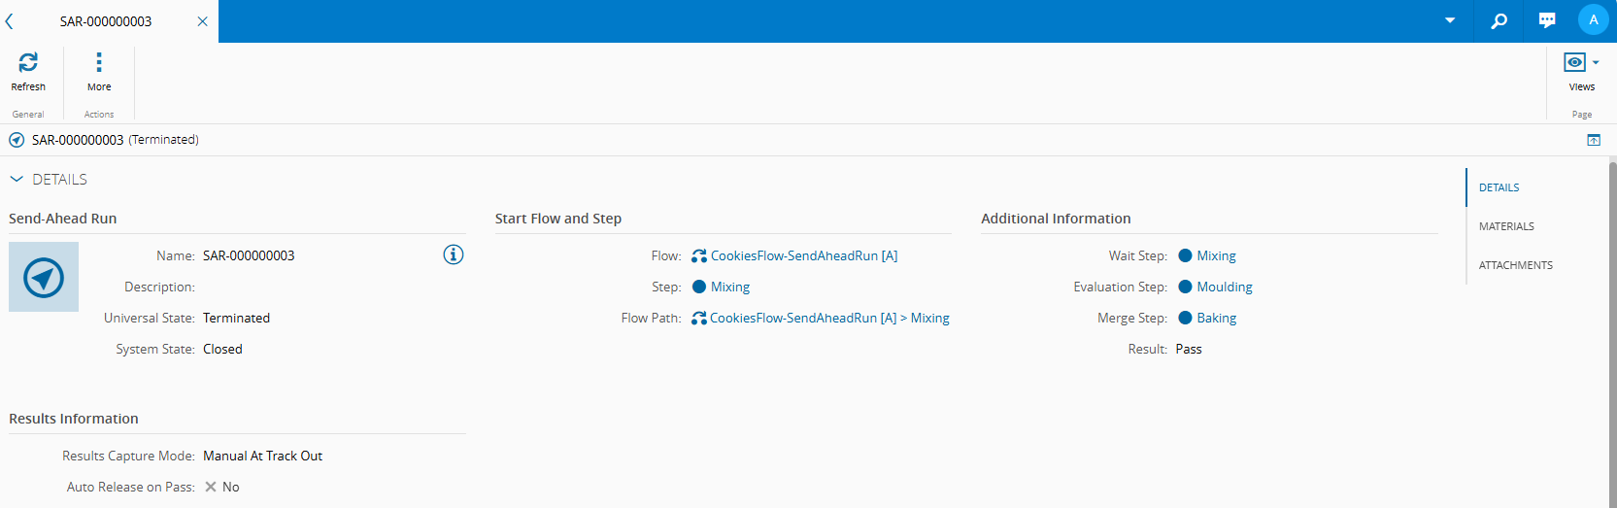Go back using the left arrow
1617x508 pixels.
click(10, 21)
